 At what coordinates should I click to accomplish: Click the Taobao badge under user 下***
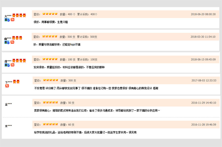[7, 86]
